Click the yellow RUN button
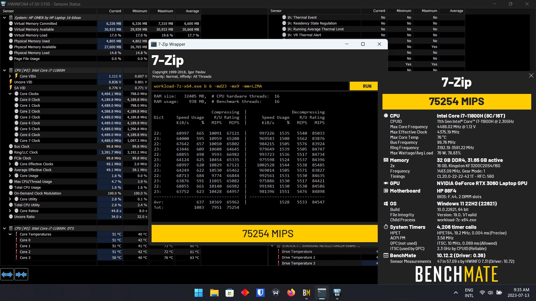Screen dimensions: 536x301 point(363,86)
